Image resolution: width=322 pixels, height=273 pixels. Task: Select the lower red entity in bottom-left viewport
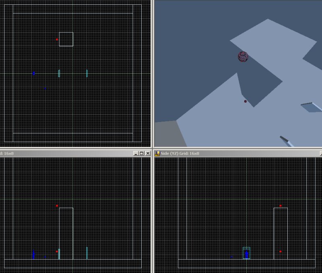tap(57, 252)
